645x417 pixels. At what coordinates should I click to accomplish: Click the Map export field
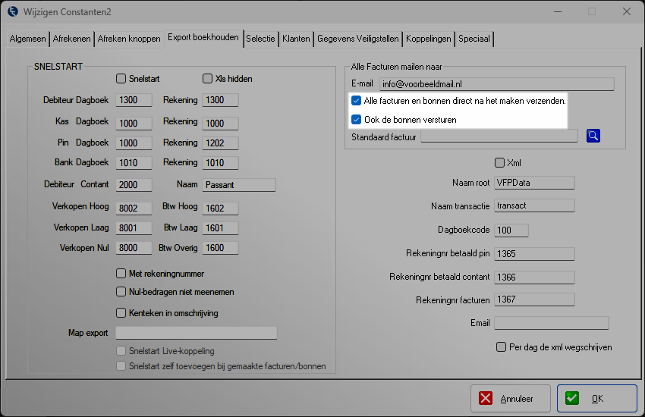click(x=197, y=333)
